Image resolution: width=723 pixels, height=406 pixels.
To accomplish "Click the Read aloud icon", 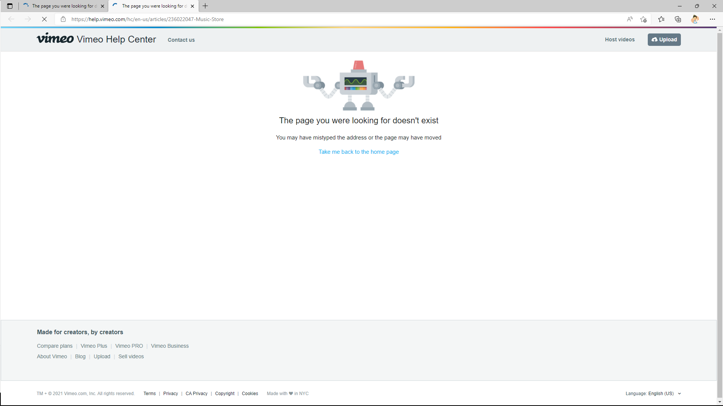I will pyautogui.click(x=630, y=19).
